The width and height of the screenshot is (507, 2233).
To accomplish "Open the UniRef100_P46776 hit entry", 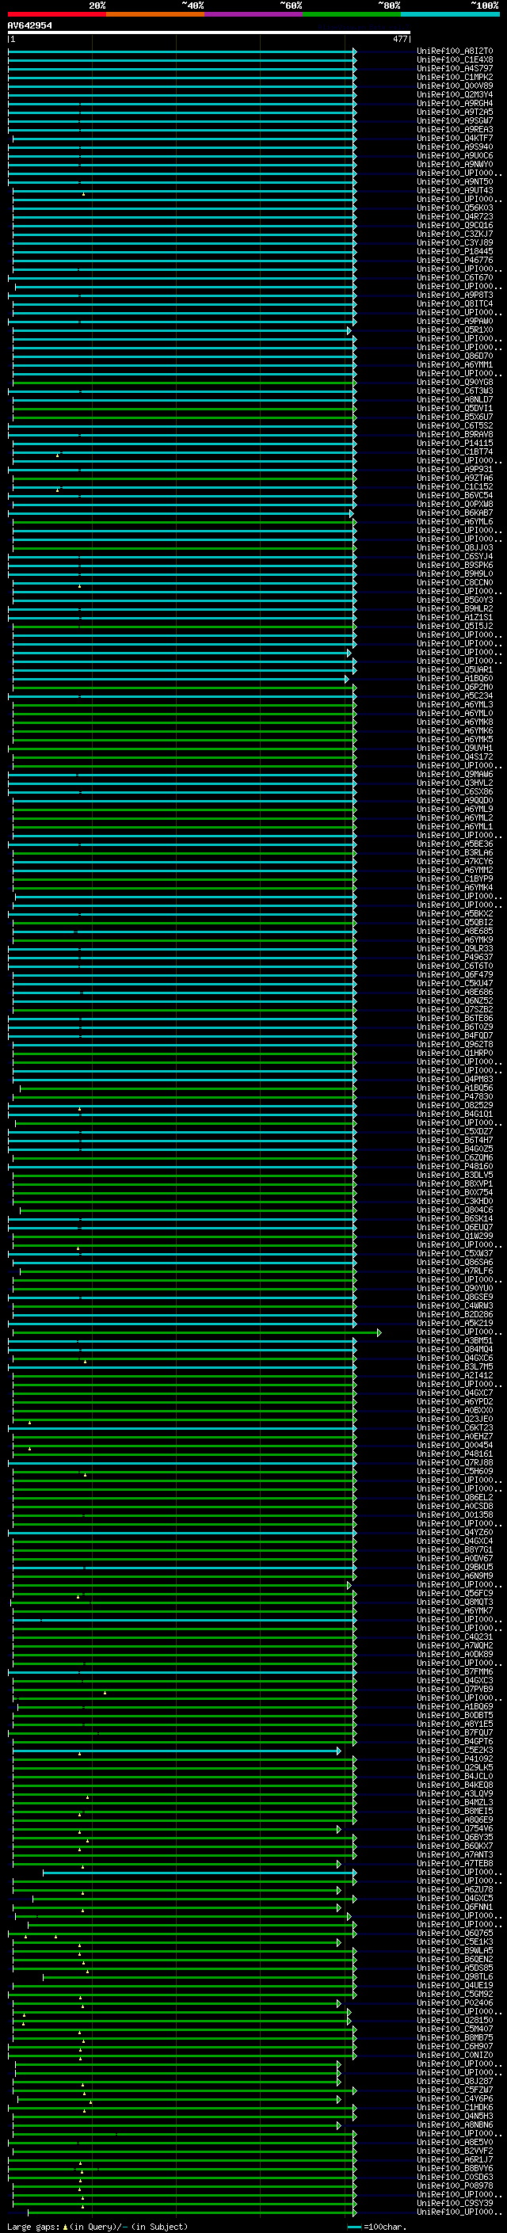I will tap(454, 260).
